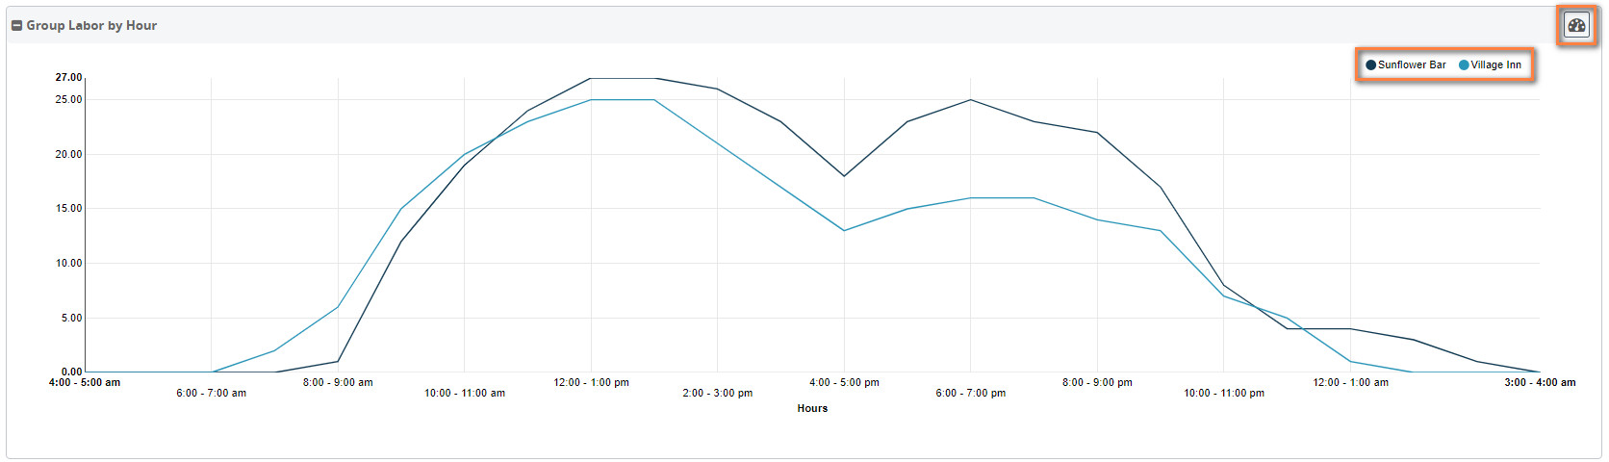The width and height of the screenshot is (1609, 462).
Task: Click the 2:00 - 3:00 pm axis label
Action: pos(718,394)
